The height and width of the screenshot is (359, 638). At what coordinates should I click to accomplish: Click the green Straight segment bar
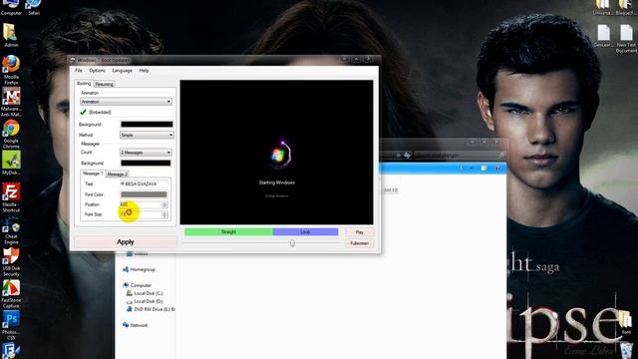click(x=228, y=232)
